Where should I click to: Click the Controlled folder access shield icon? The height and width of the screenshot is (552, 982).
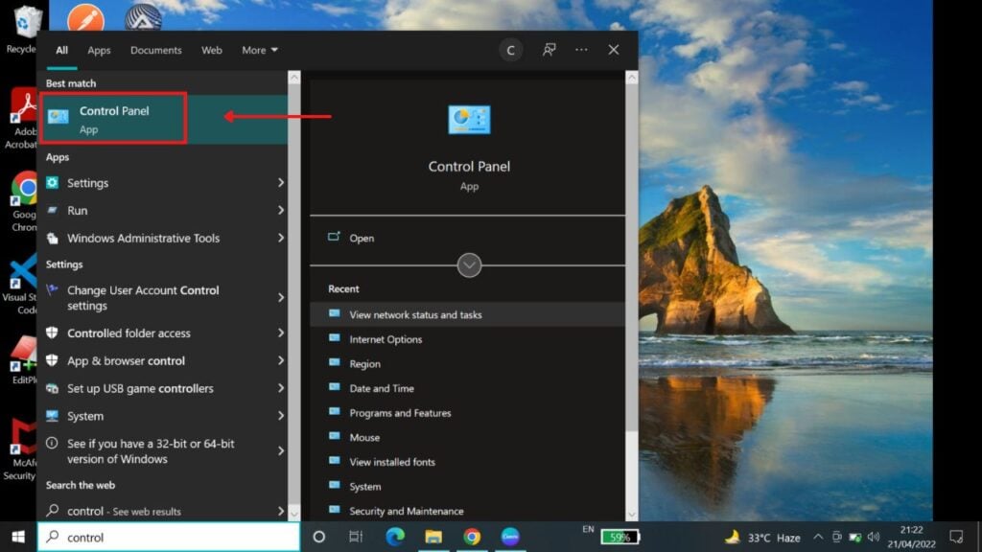(53, 333)
